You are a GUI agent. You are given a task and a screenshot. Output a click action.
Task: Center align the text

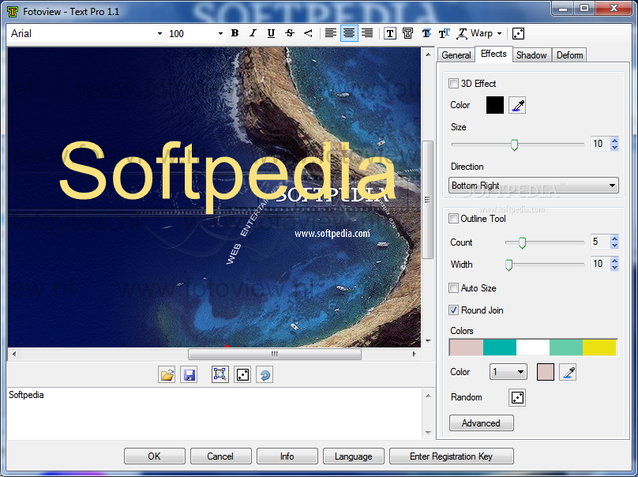[349, 33]
